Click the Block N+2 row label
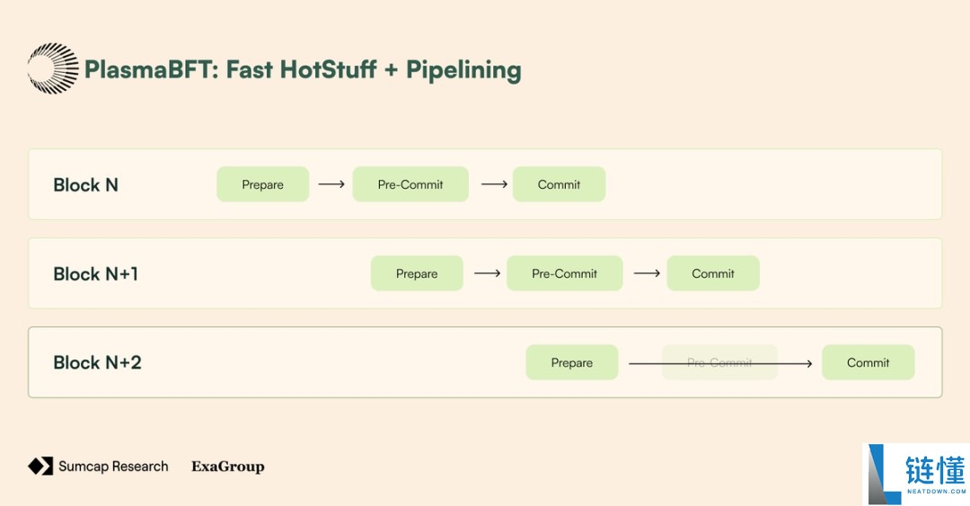The image size is (970, 506). point(97,362)
